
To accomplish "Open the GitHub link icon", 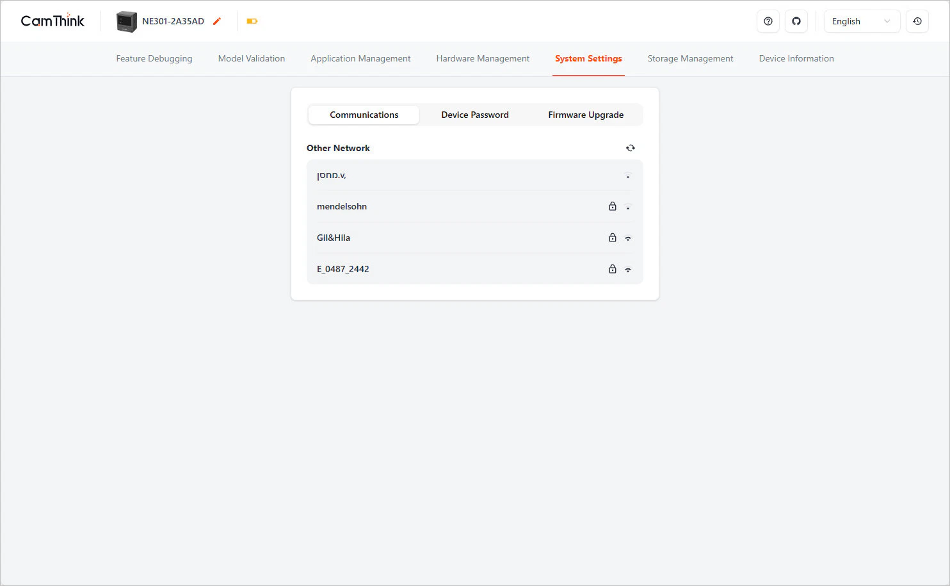I will [796, 21].
